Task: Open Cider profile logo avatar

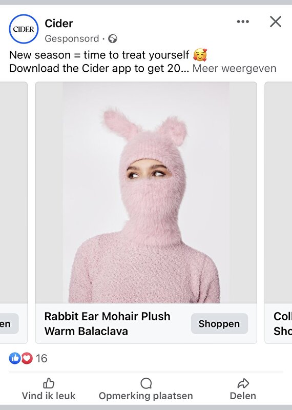Action: click(x=24, y=29)
